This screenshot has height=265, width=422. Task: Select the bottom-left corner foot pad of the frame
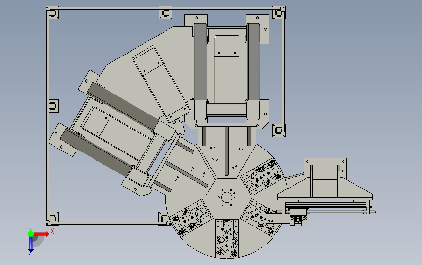pos(53,218)
